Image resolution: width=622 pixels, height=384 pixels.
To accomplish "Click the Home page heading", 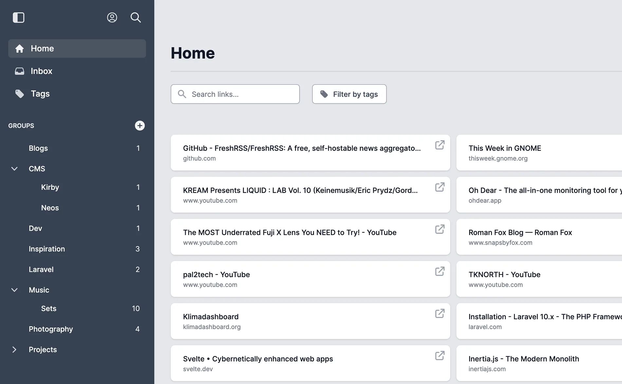I will coord(193,53).
